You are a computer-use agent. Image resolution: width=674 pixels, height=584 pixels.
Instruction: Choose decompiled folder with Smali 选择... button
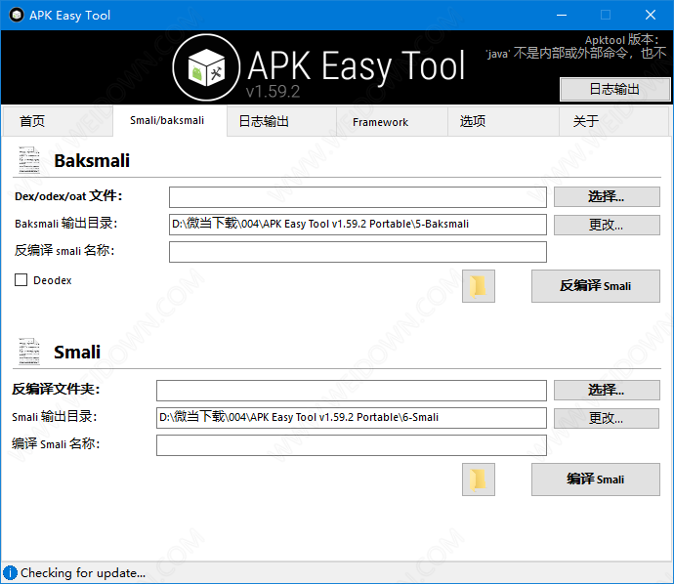coord(607,391)
